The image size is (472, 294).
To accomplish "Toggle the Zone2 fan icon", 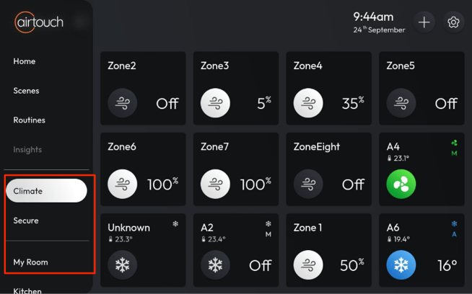I will click(x=123, y=103).
